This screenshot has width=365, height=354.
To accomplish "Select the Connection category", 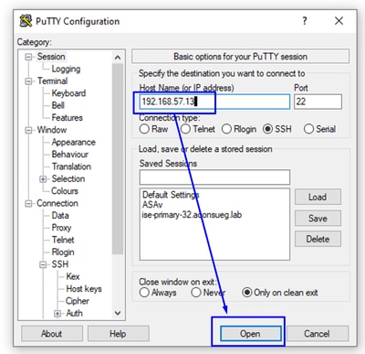I will pyautogui.click(x=57, y=203).
